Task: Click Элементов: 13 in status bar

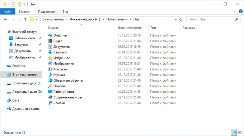Action: coord(14,133)
